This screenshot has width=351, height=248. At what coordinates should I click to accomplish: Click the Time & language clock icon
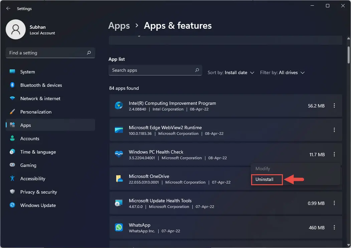[12, 152]
